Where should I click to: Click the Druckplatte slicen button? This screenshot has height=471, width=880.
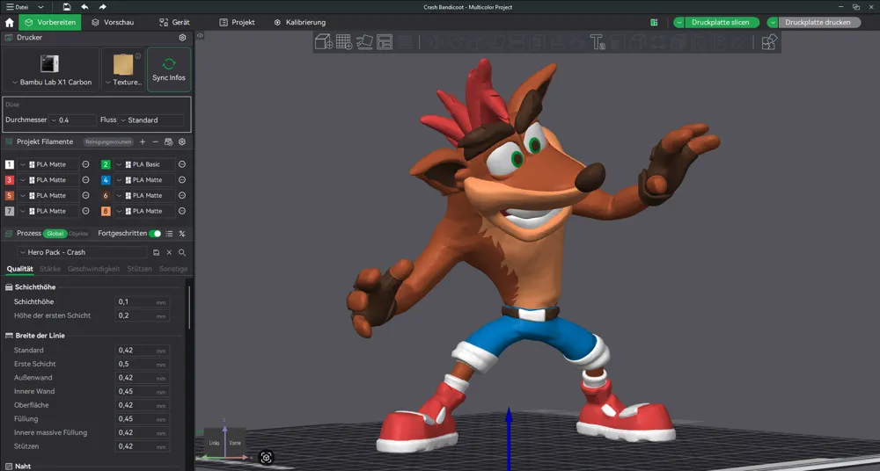click(x=722, y=23)
